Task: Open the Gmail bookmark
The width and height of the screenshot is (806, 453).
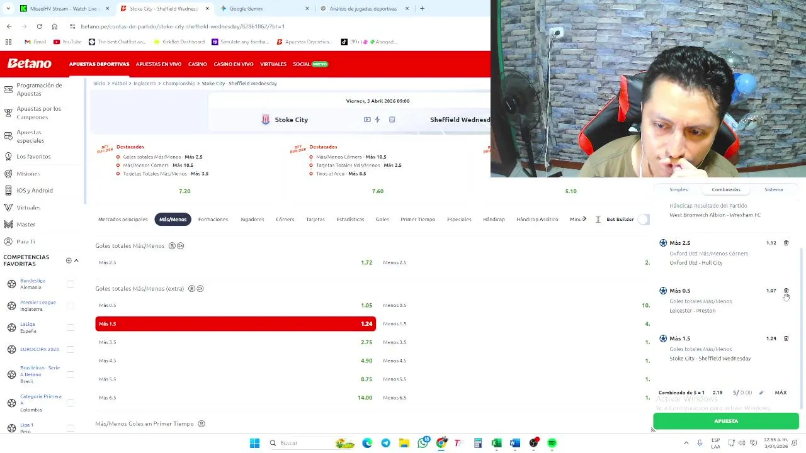Action: click(35, 42)
